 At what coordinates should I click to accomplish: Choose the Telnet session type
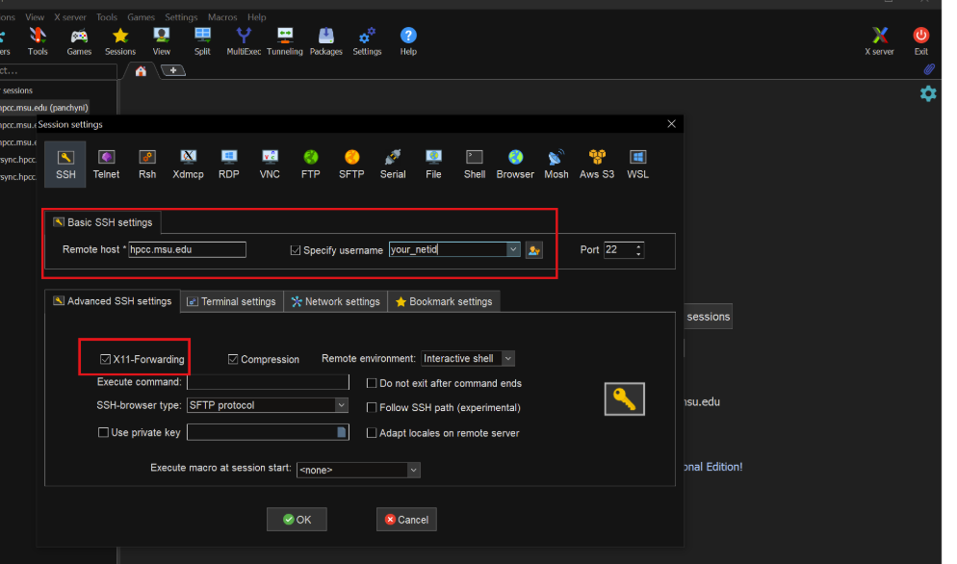(x=106, y=165)
